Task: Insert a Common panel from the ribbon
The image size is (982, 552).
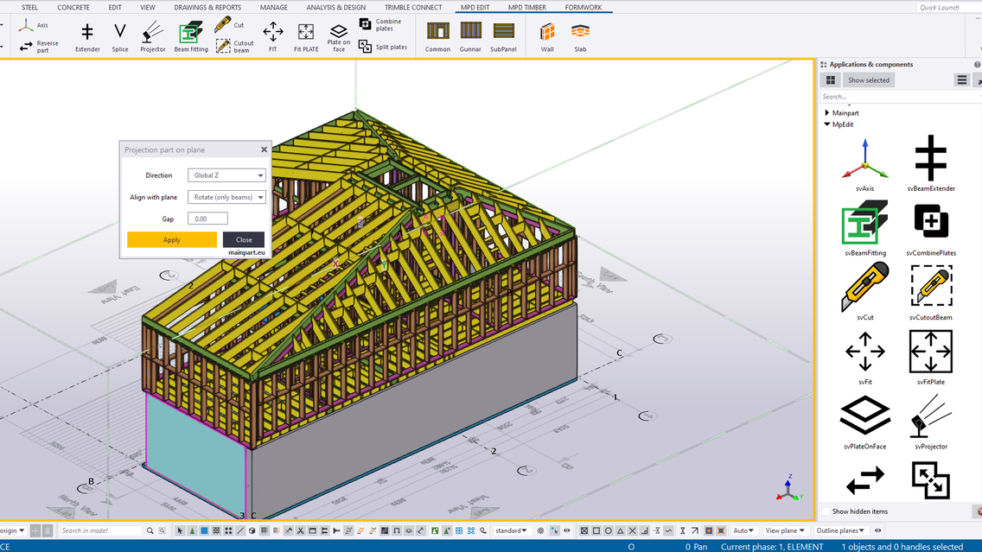Action: 437,37
